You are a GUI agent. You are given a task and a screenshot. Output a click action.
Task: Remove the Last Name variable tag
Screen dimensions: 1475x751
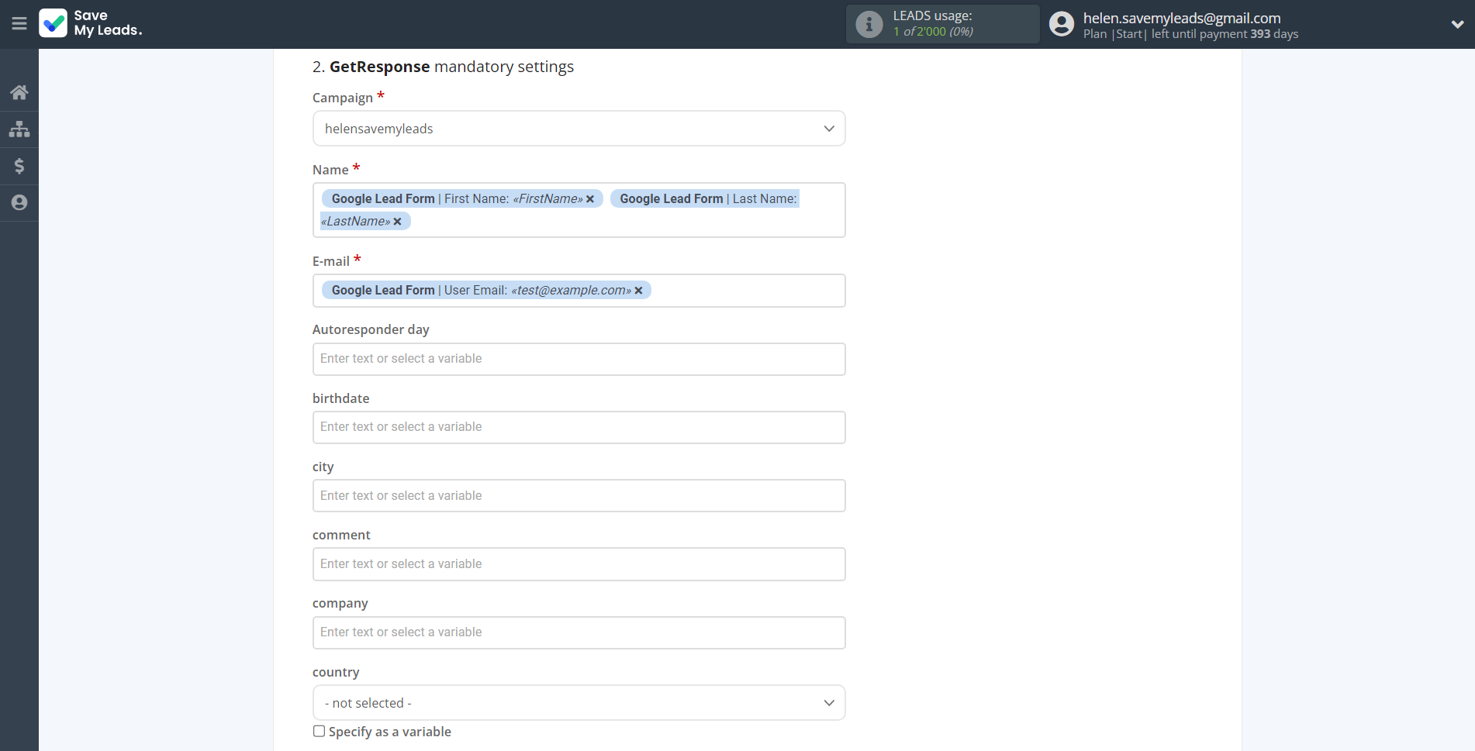[397, 222]
